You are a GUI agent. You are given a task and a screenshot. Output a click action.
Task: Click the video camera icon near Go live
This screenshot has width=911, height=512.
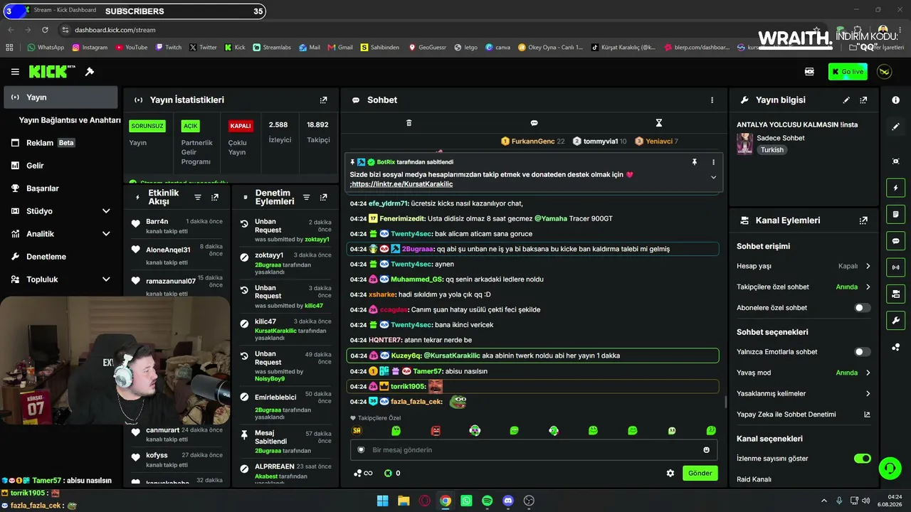[x=809, y=72]
